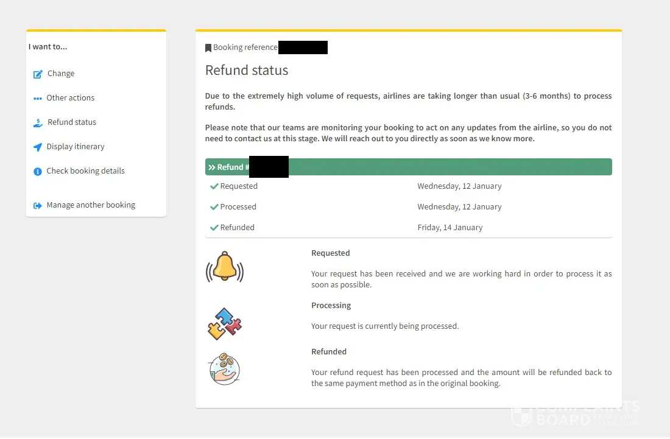
Task: Click the Check booking details info icon
Action: click(38, 172)
